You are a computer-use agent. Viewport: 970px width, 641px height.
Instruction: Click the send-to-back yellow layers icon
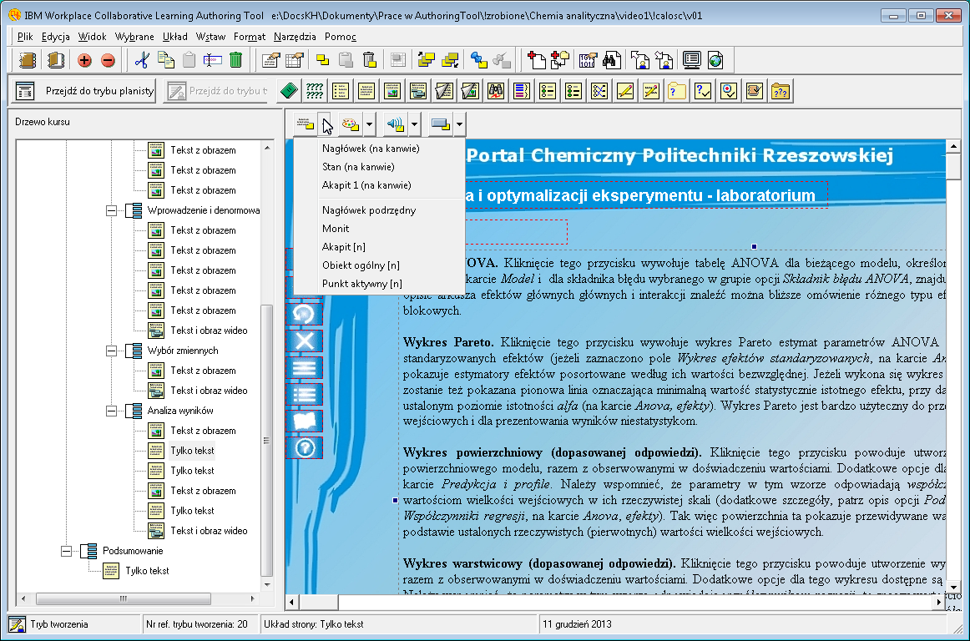(450, 60)
